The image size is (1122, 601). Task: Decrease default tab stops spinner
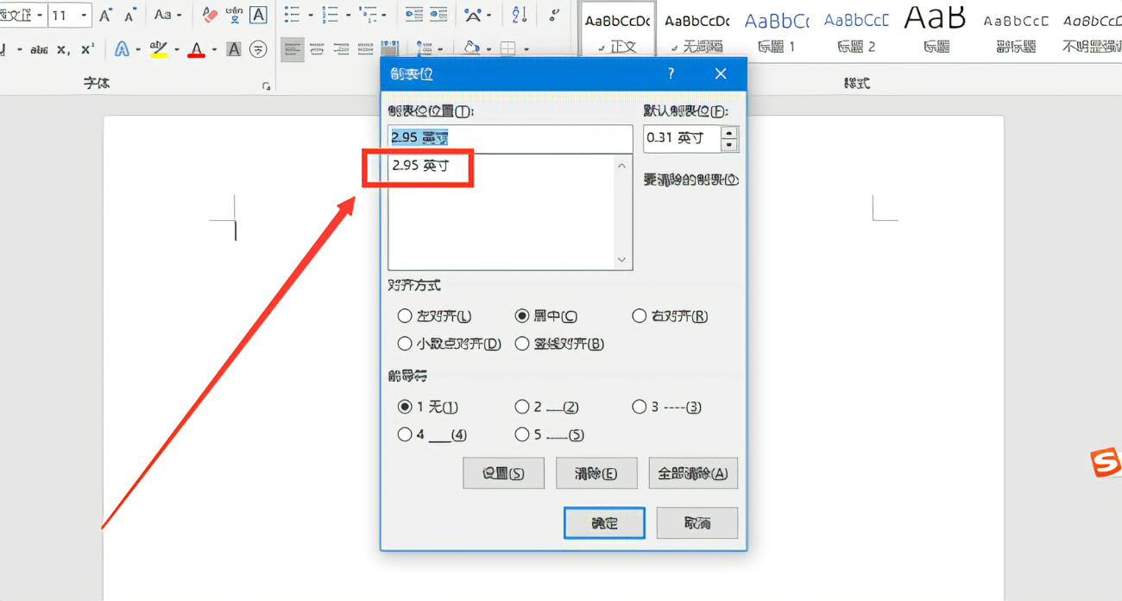[x=730, y=145]
